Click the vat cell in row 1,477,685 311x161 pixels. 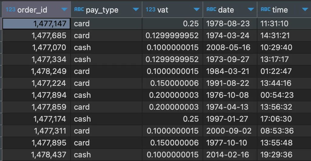[173, 36]
